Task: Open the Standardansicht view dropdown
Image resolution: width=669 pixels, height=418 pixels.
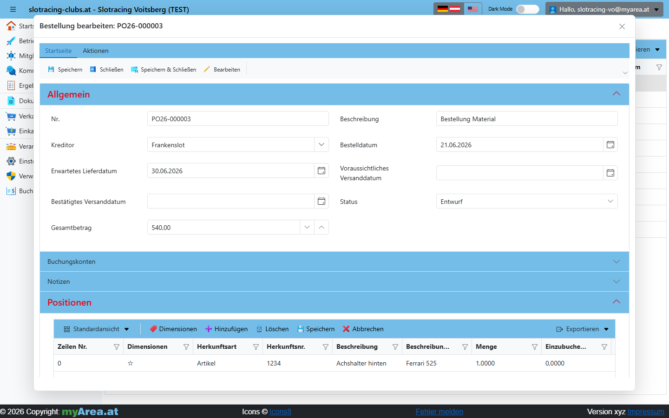Action: [x=96, y=329]
